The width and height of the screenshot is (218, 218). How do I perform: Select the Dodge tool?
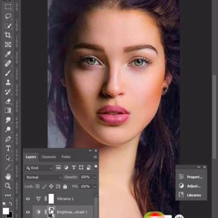click(x=8, y=130)
